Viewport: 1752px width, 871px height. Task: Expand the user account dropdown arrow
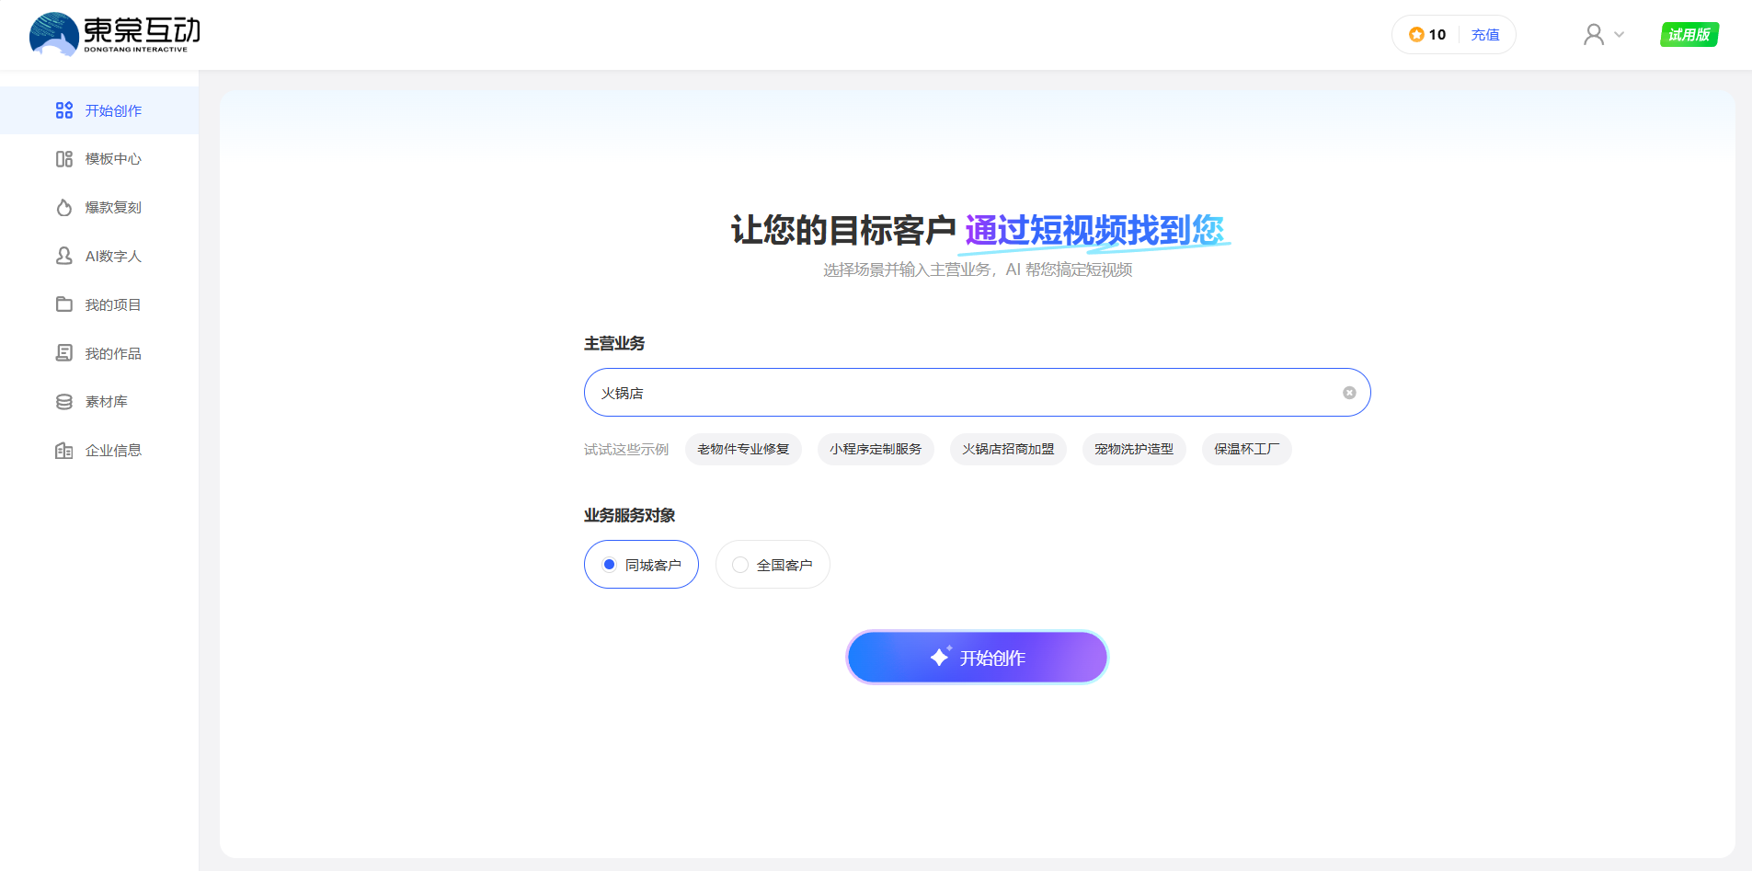[1620, 35]
